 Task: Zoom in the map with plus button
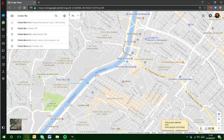tap(219, 119)
